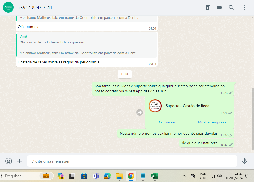Search in conversation magnifier icon

pos(231,8)
